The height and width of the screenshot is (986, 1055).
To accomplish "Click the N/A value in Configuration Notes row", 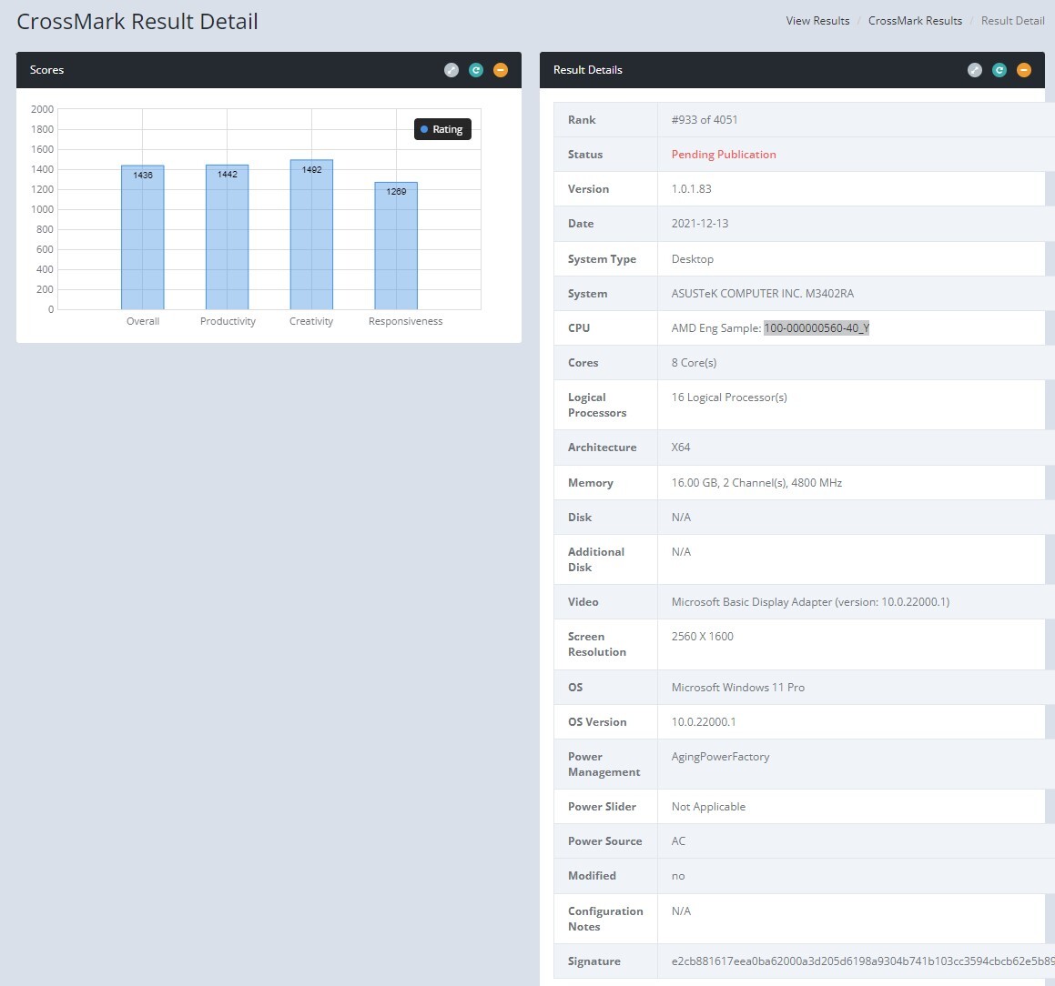I will [681, 911].
